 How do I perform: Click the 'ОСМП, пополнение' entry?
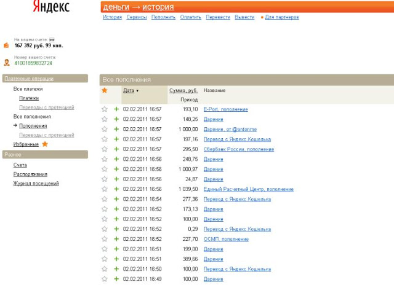click(x=226, y=239)
